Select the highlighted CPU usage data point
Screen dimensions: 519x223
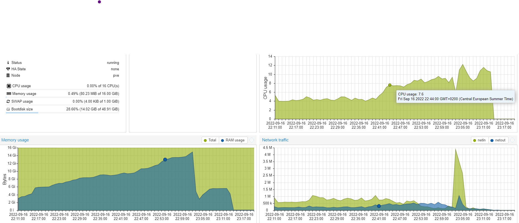point(390,85)
